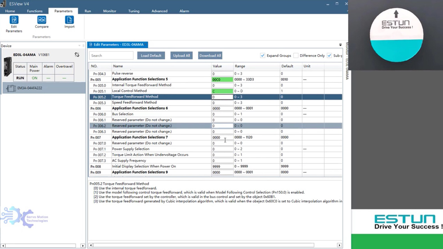The image size is (443, 249).
Task: Click the Download All button
Action: point(210,55)
